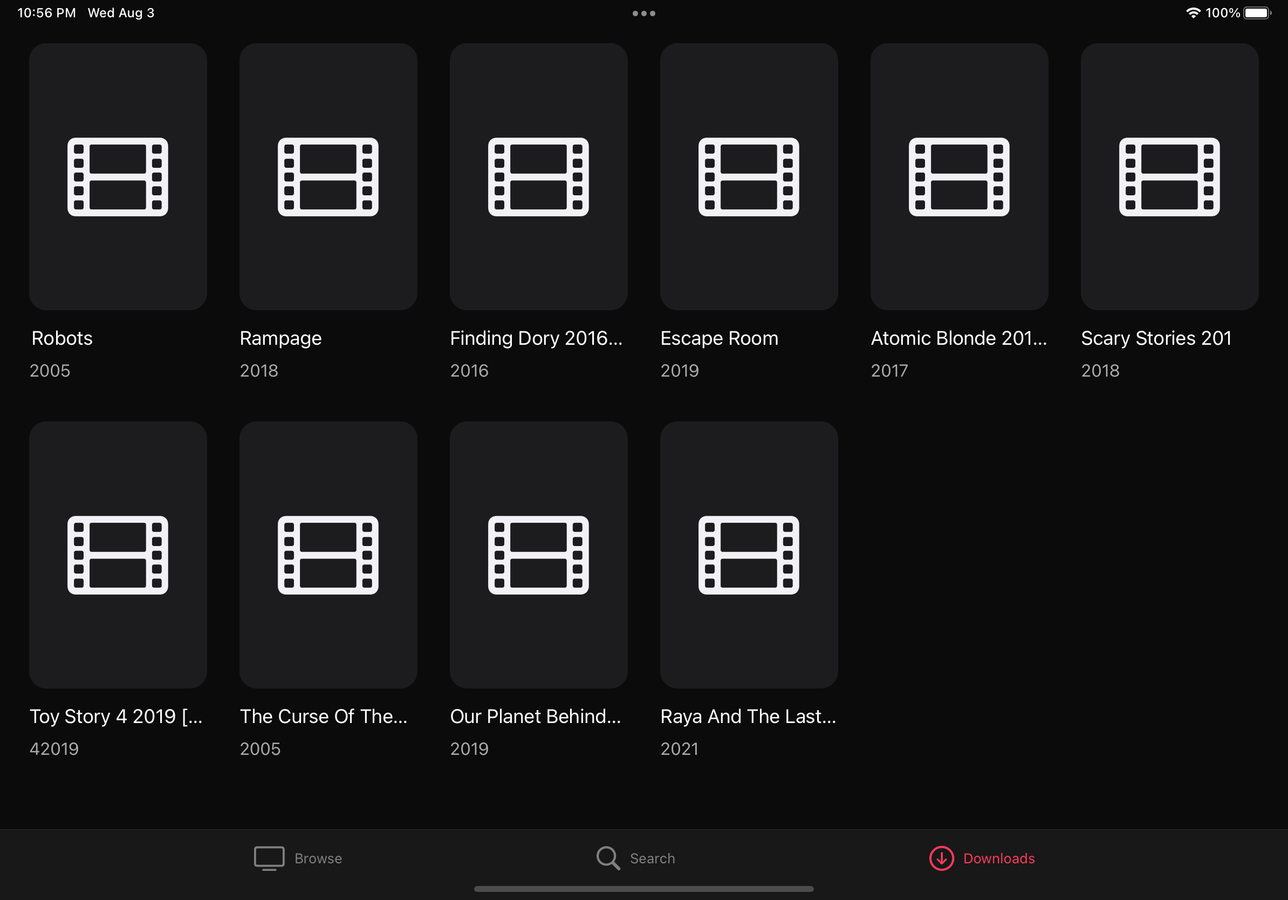This screenshot has height=900, width=1288.
Task: Click the Rampage title text
Action: (280, 338)
